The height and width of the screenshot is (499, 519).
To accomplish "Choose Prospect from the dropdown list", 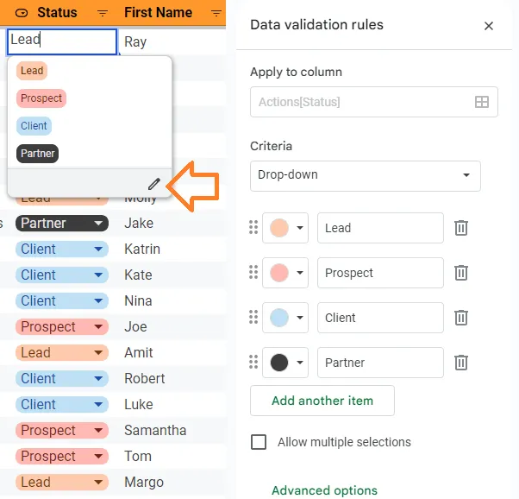I will coord(41,98).
